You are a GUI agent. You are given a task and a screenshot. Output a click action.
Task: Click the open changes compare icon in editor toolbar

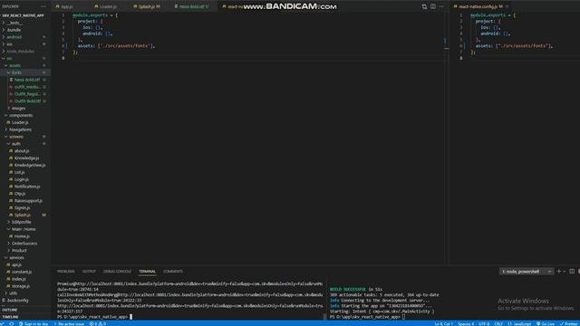424,6
